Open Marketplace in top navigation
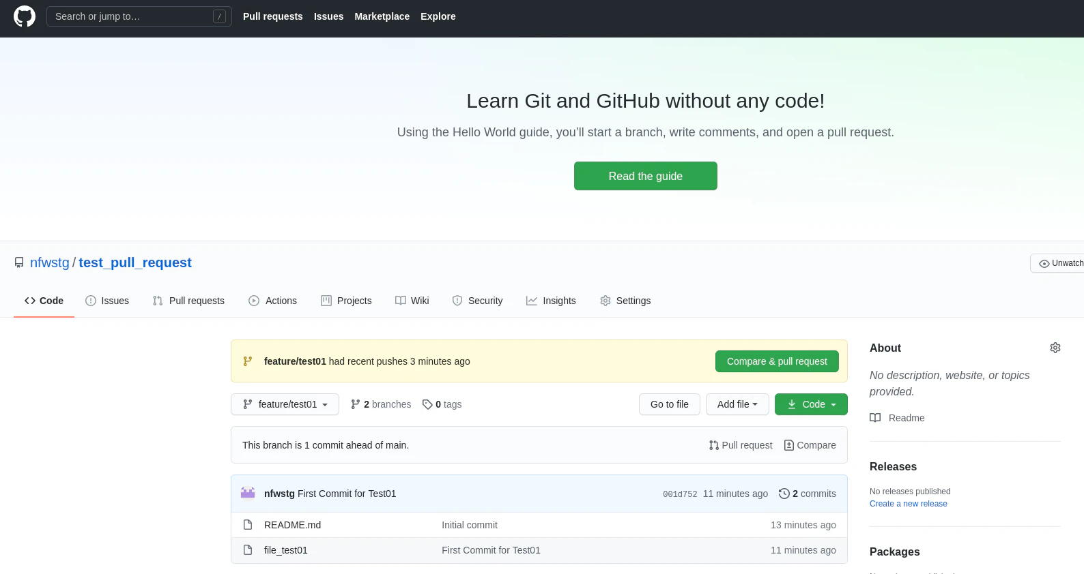1084x574 pixels. tap(382, 16)
